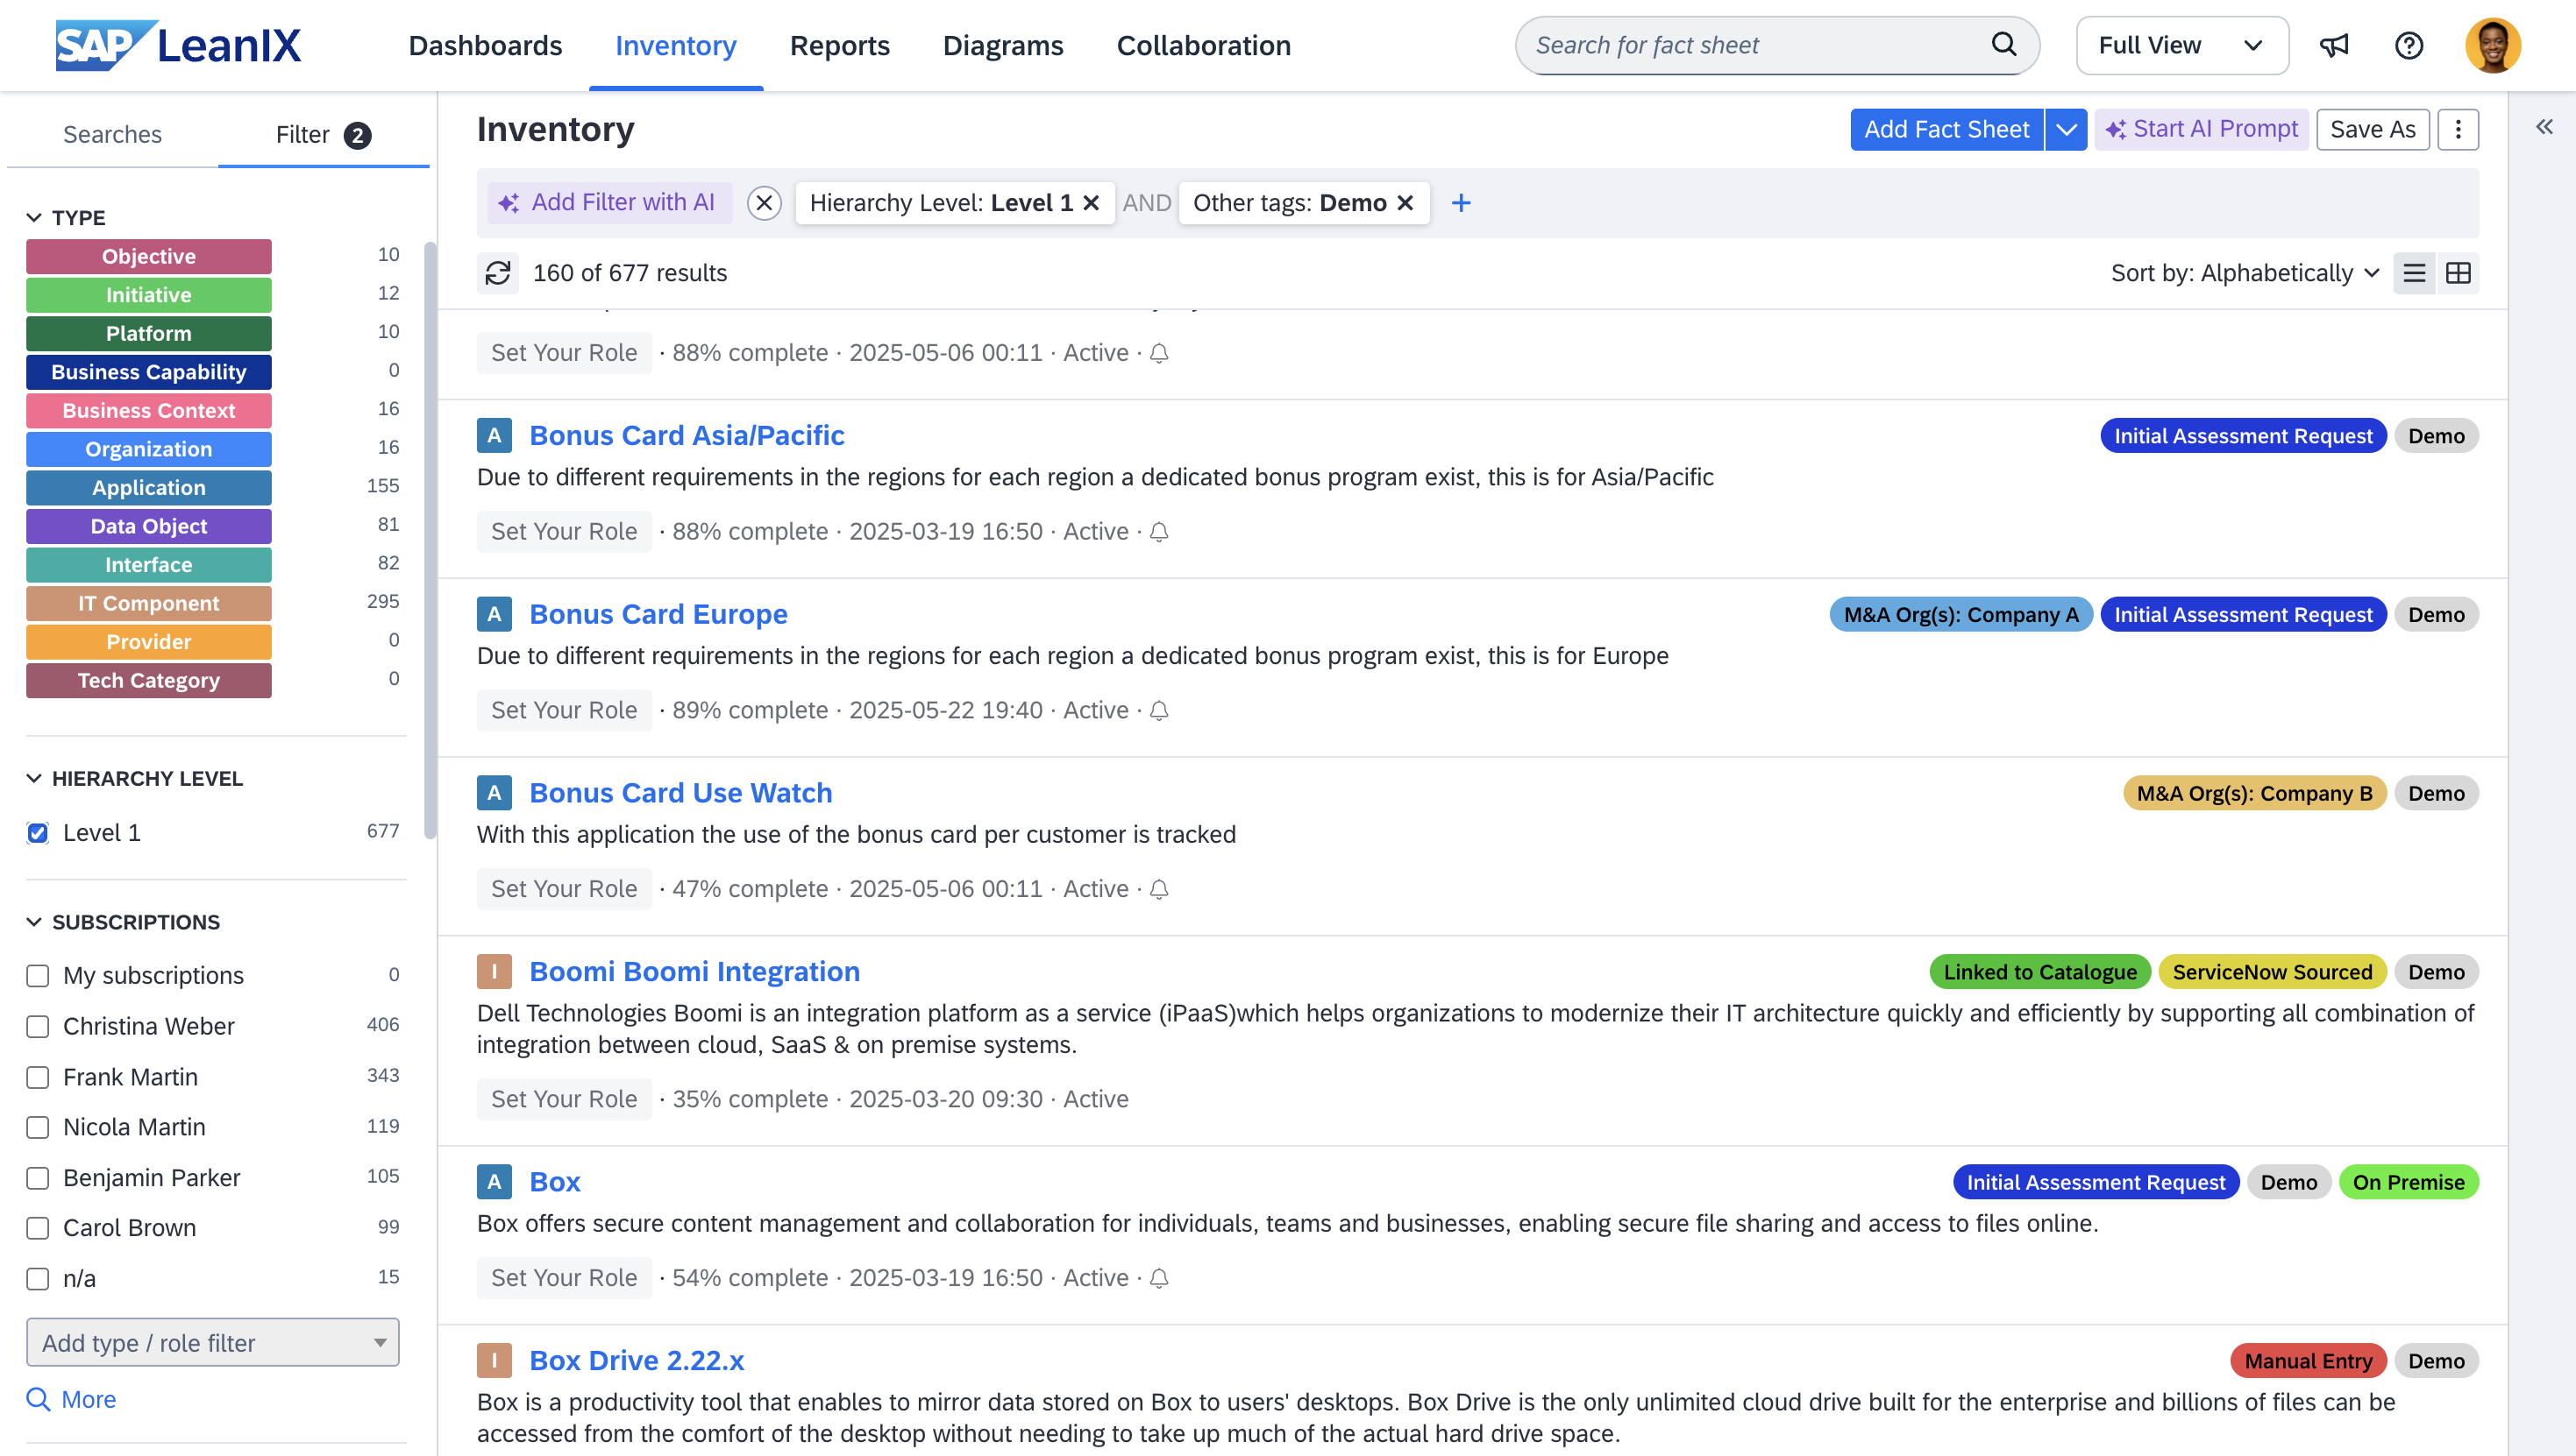Remove the Demo tag filter

tap(1405, 203)
